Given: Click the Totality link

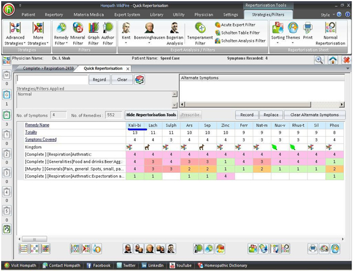Looking at the screenshot, I should [x=31, y=132].
